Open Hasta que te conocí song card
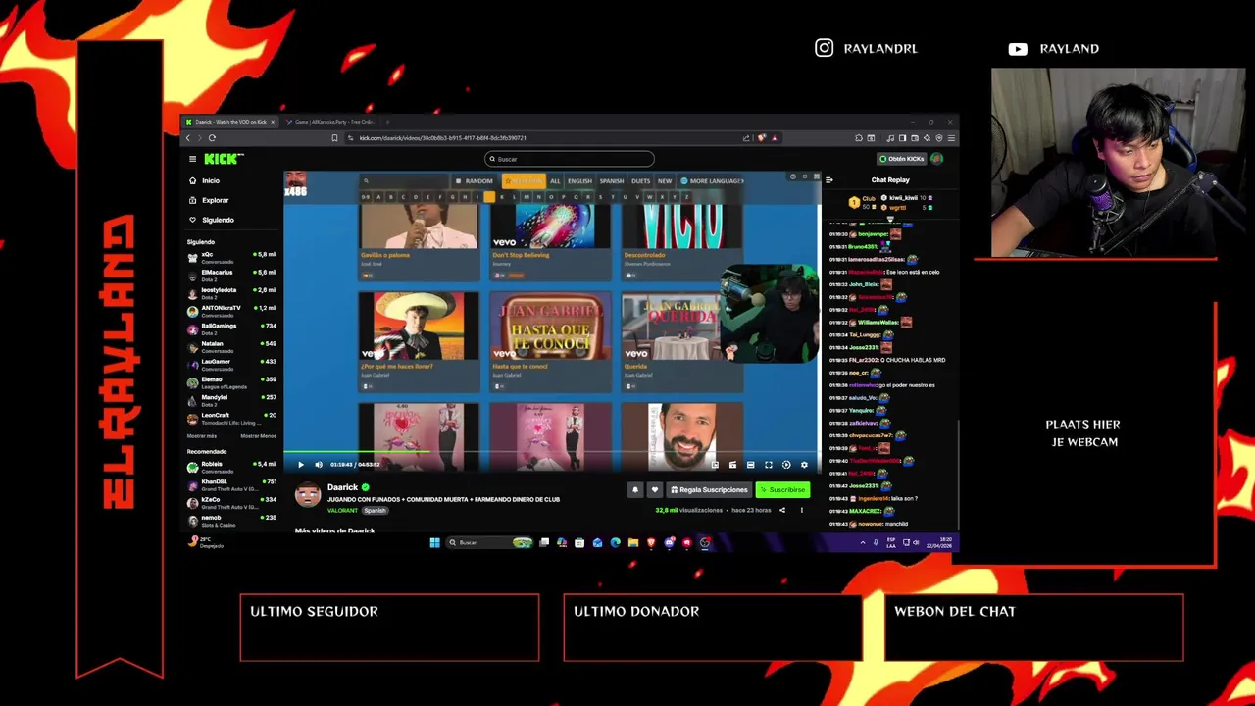Screen dimensions: 1255x706 (550, 342)
